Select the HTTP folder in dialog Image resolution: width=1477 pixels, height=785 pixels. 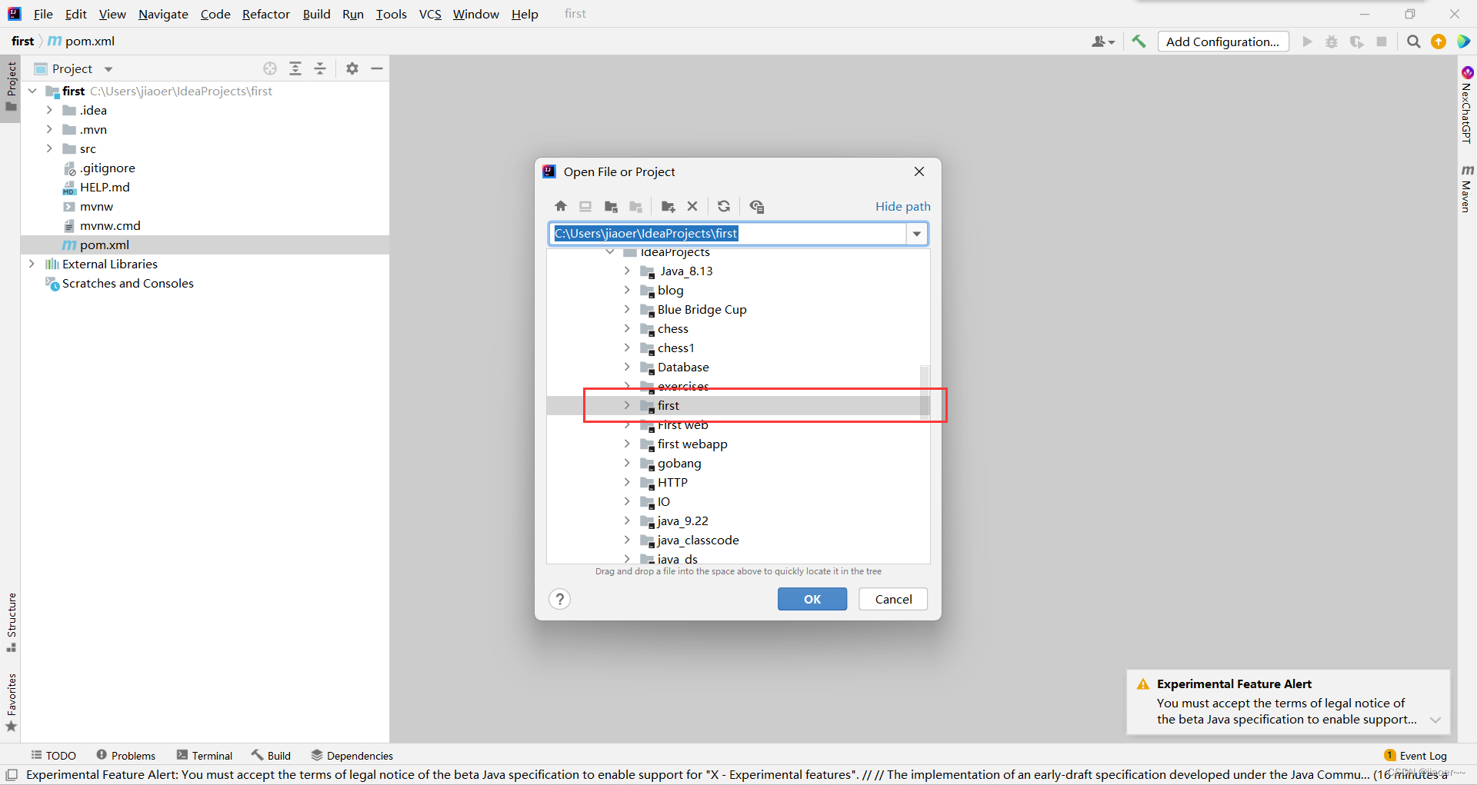coord(672,482)
